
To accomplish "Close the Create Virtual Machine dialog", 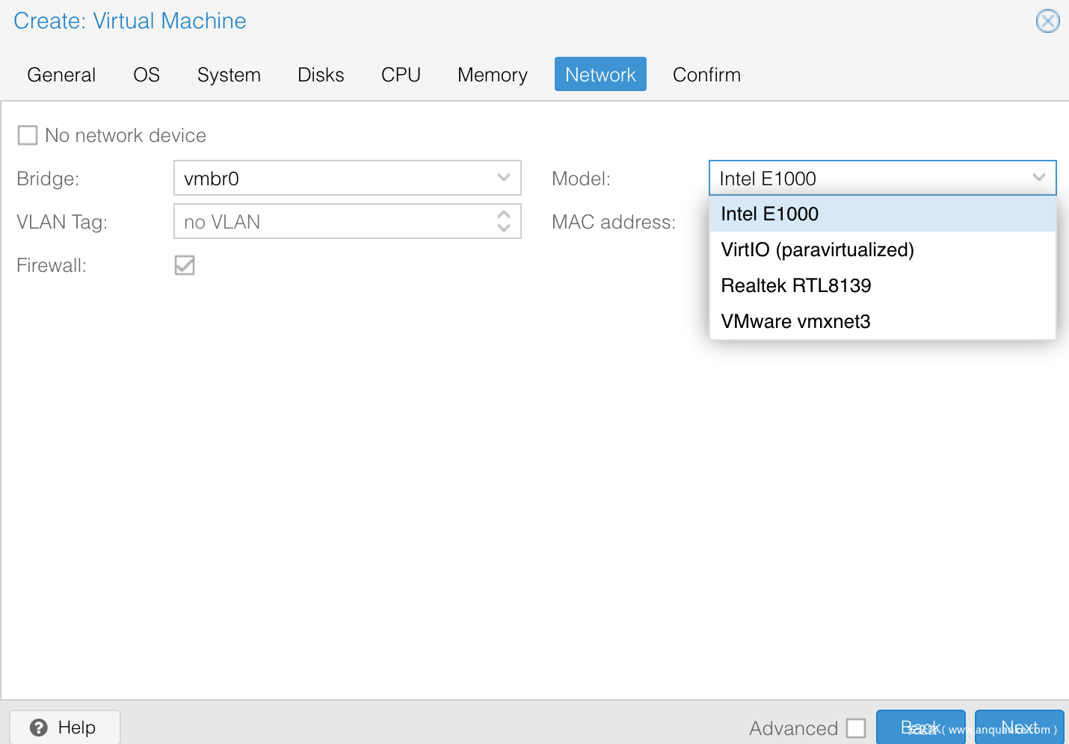I will pyautogui.click(x=1047, y=21).
